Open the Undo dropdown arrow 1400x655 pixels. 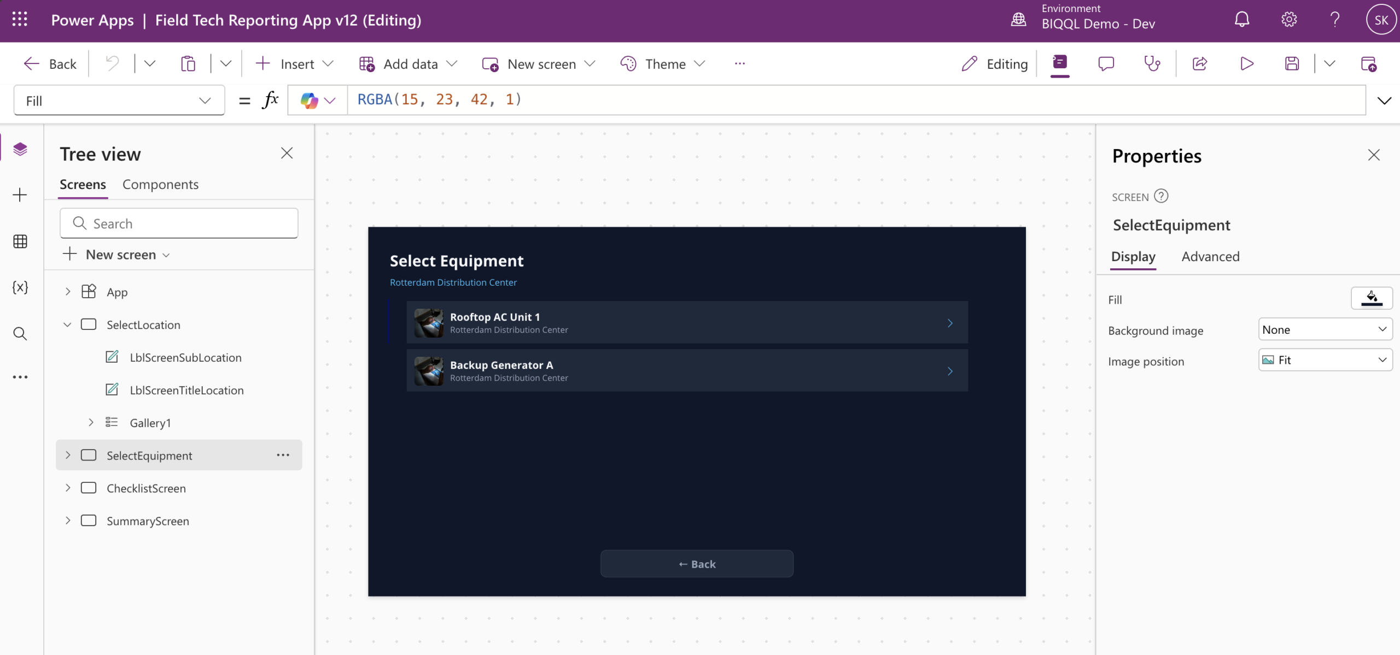[149, 64]
